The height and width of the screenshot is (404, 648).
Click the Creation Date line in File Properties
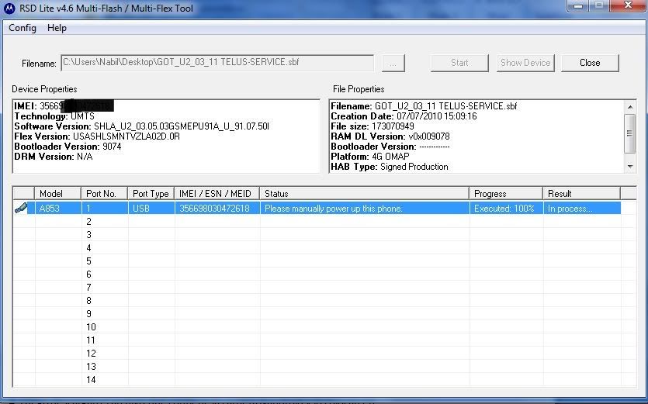click(x=404, y=116)
